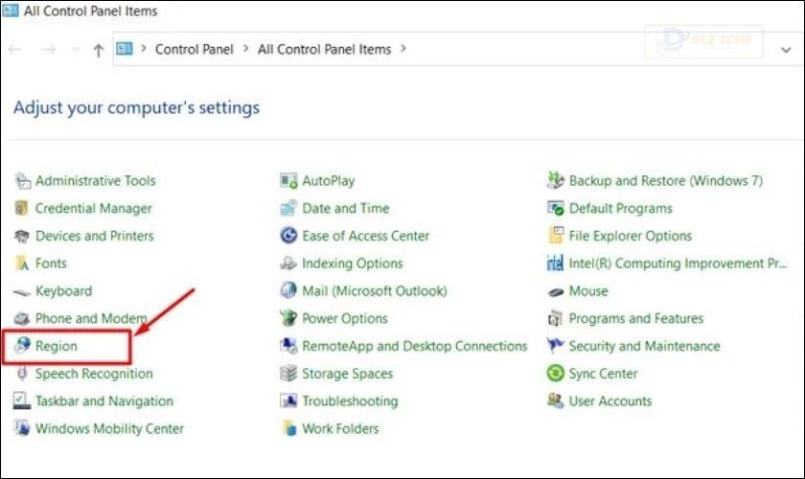Click the User Accounts link
805x479 pixels.
[610, 401]
